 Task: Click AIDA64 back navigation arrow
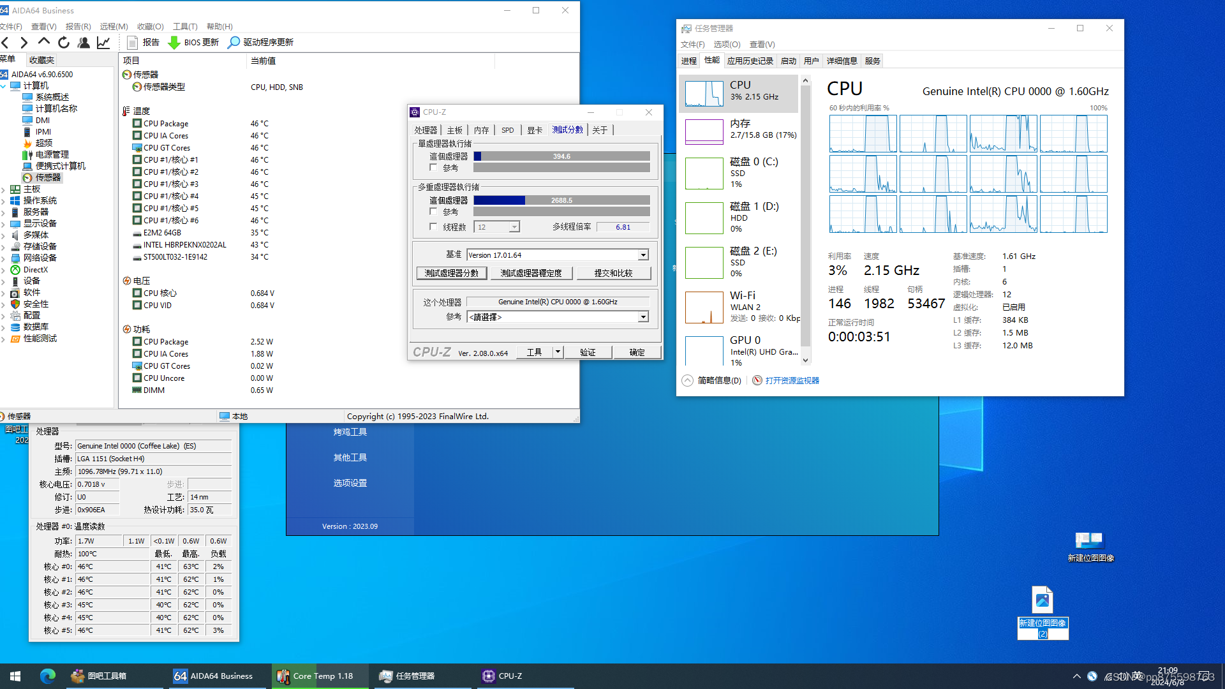pyautogui.click(x=6, y=43)
